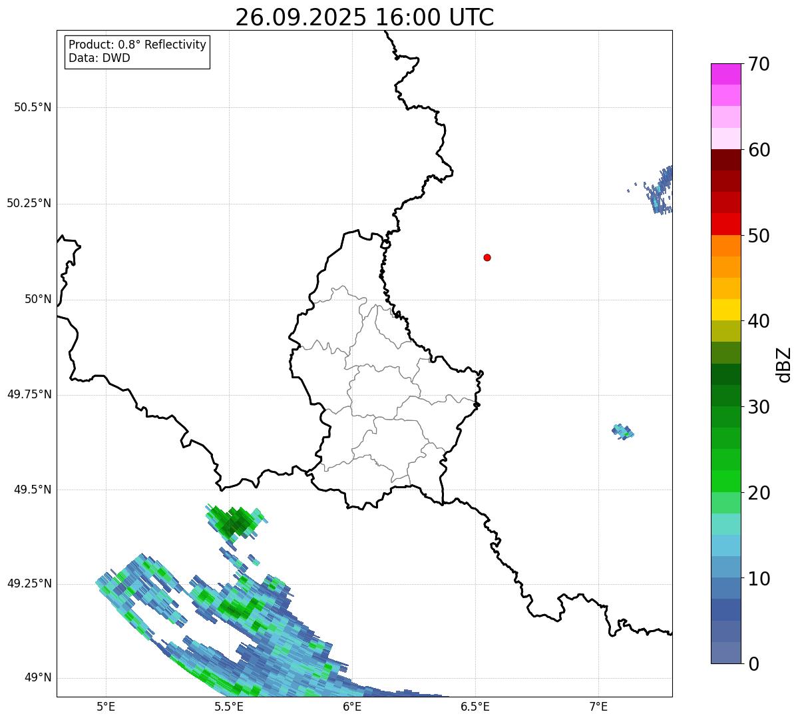Screen dimensions: 800x720
Task: Click the darkest green colorbar segment near 35
Action: [x=725, y=374]
